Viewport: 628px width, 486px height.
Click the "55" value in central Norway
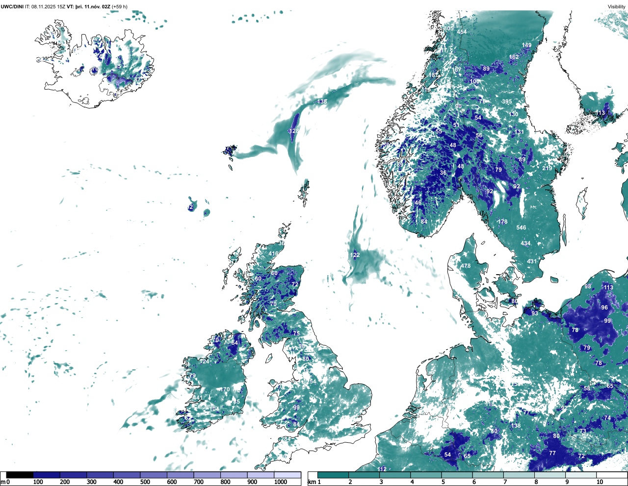[439, 131]
